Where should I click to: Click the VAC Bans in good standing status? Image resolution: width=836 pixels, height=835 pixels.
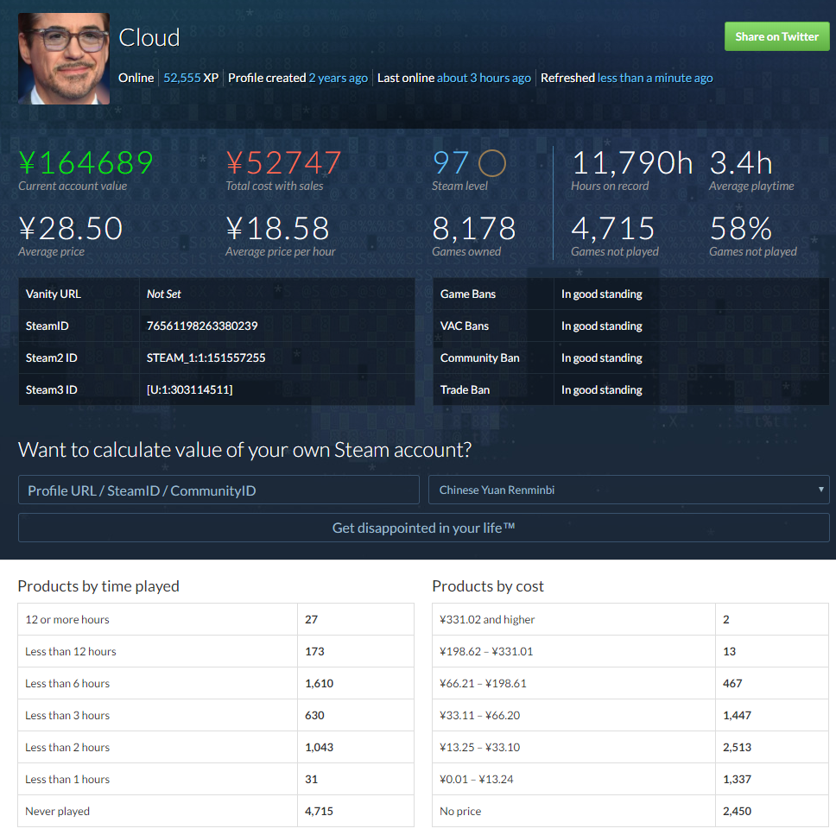tap(601, 326)
